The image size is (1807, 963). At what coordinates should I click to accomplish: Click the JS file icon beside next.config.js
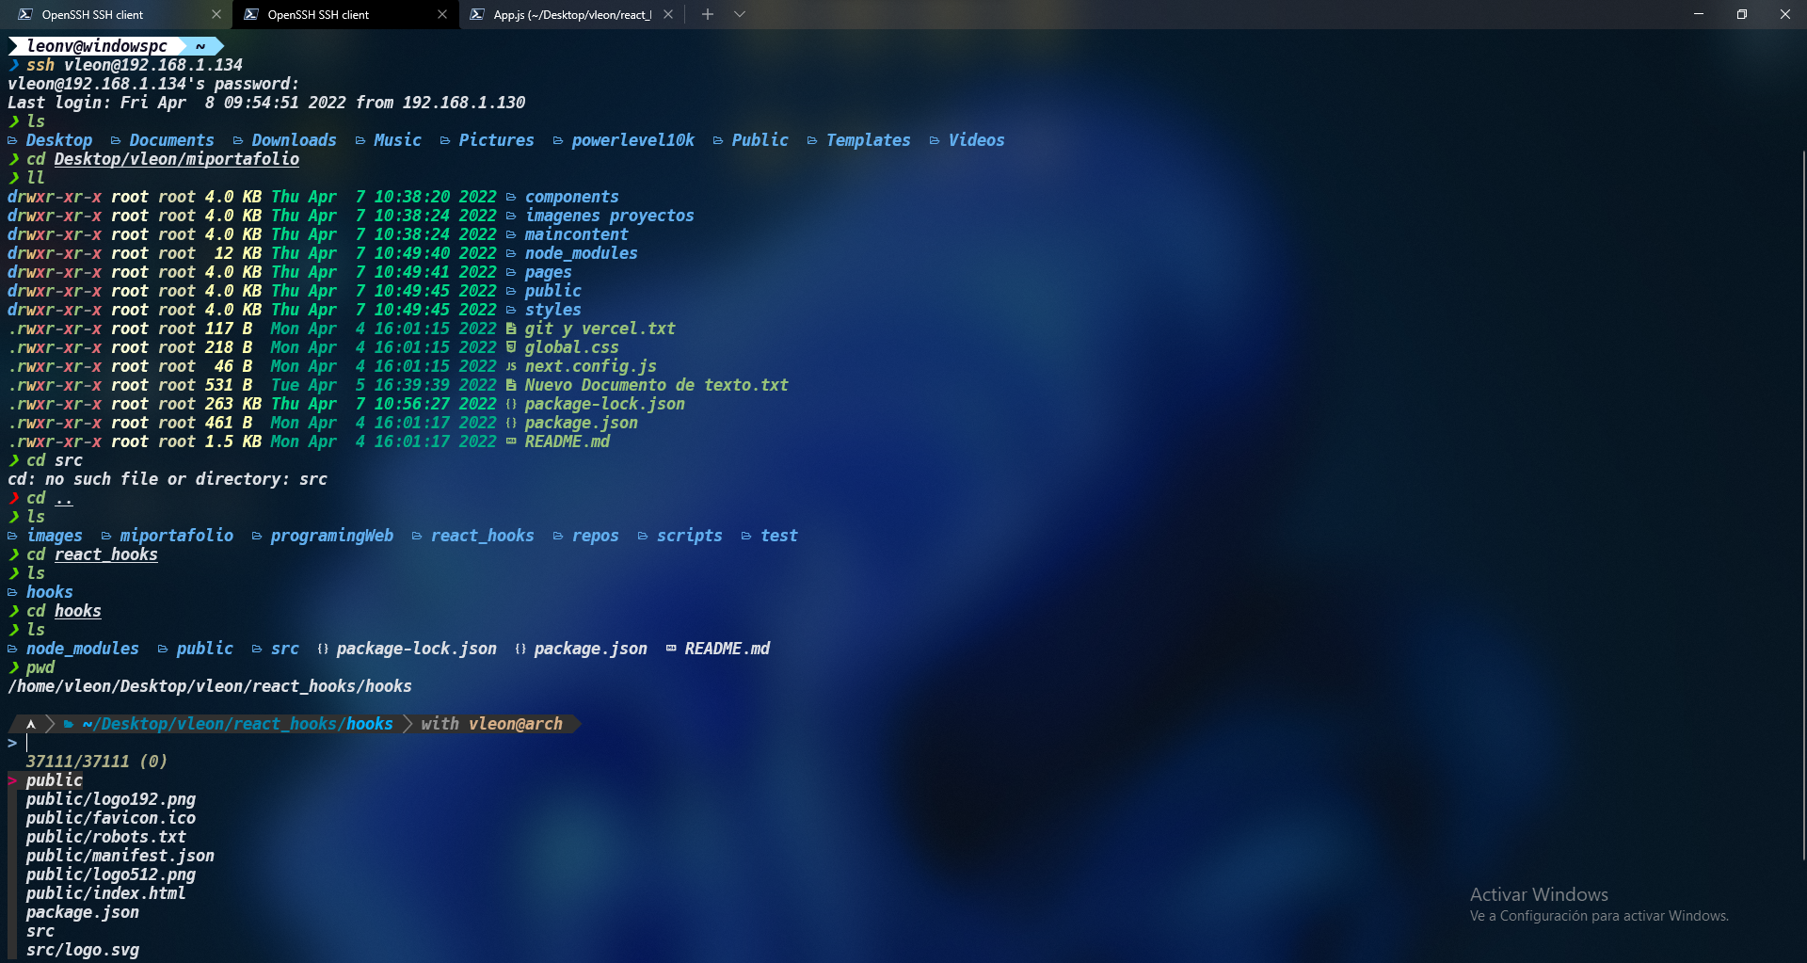pos(511,367)
